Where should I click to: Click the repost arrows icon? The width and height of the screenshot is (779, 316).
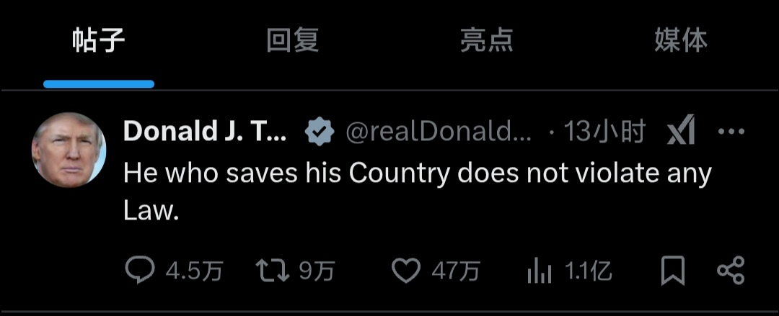coord(270,271)
